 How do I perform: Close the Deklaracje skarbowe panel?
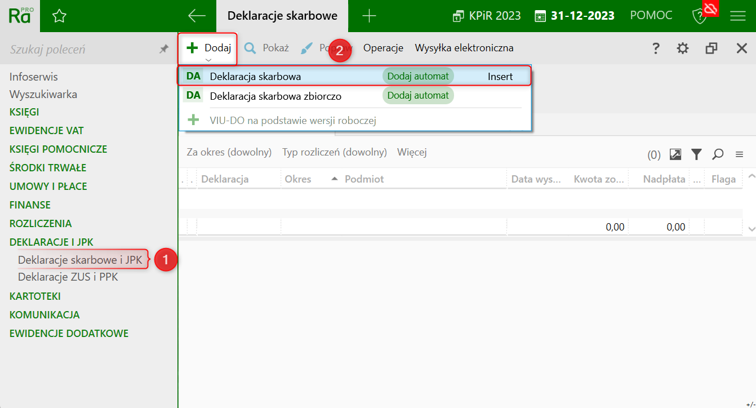click(x=742, y=48)
